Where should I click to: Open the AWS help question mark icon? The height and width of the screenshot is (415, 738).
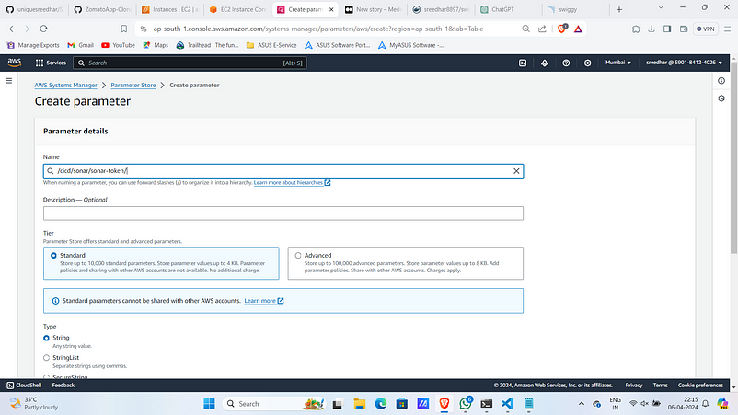point(566,63)
